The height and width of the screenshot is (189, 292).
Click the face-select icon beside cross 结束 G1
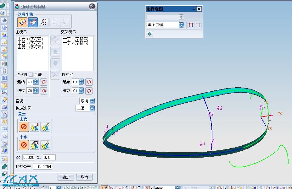pyautogui.click(x=89, y=91)
